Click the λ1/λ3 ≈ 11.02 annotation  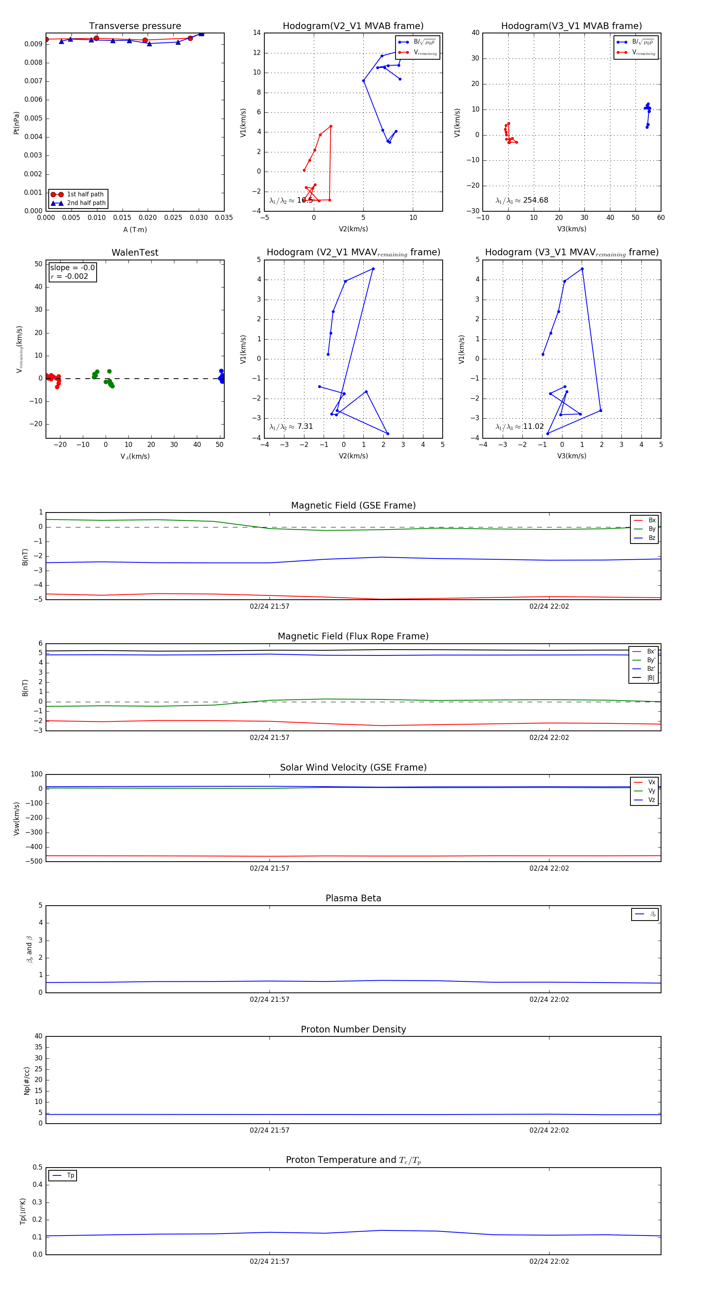[x=520, y=427]
